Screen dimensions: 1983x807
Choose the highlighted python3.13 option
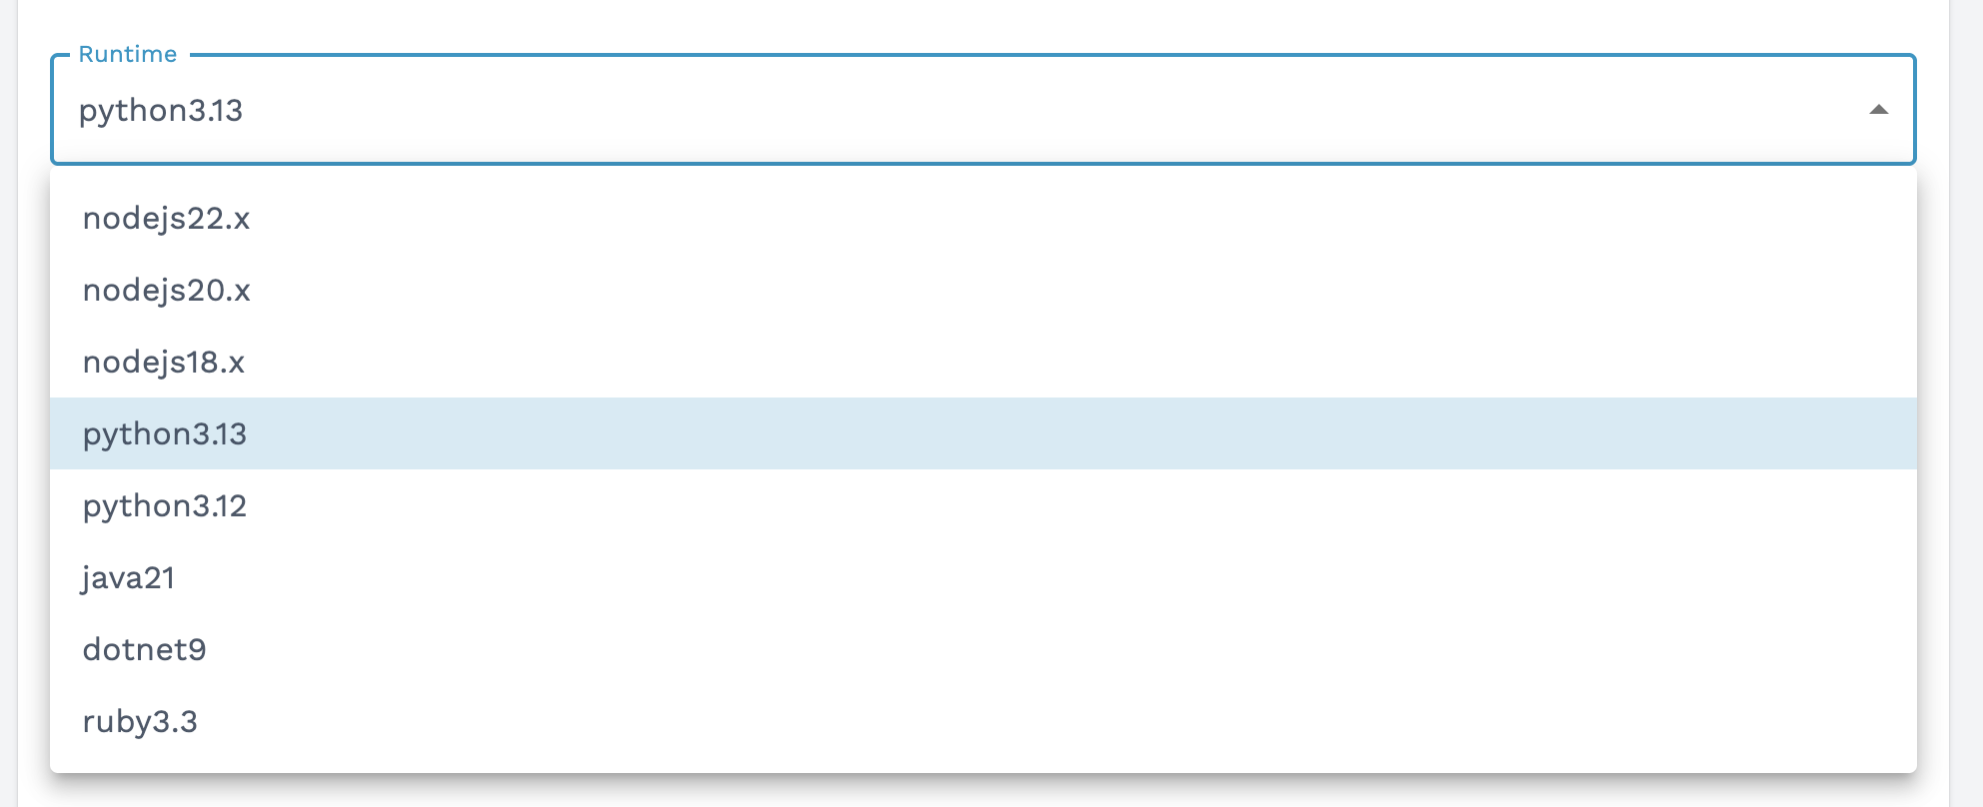coord(164,433)
